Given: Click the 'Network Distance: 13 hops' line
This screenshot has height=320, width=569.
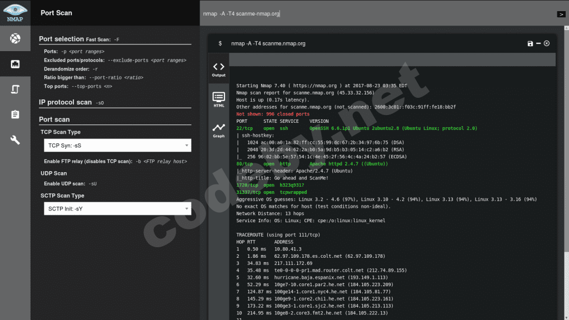Looking at the screenshot, I should [x=271, y=214].
